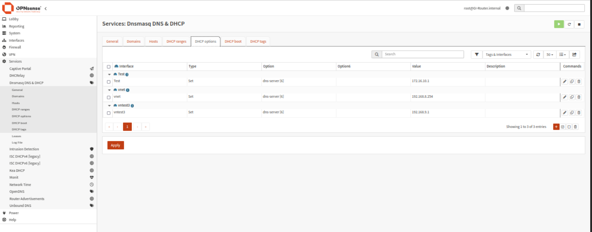The image size is (592, 232).
Task: Click the Apply button
Action: (115, 145)
